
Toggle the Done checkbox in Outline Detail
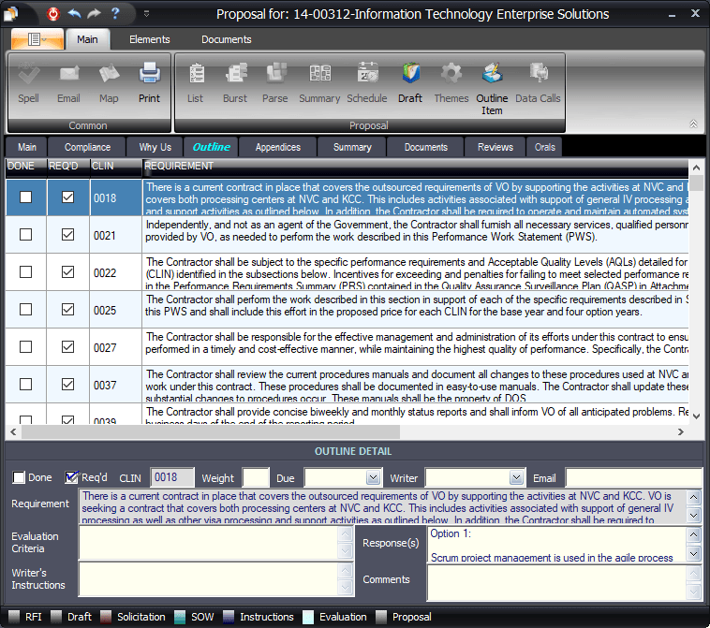coord(19,477)
